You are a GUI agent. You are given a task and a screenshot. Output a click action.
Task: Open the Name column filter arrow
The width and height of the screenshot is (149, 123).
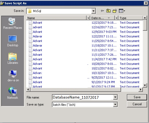tap(88, 18)
